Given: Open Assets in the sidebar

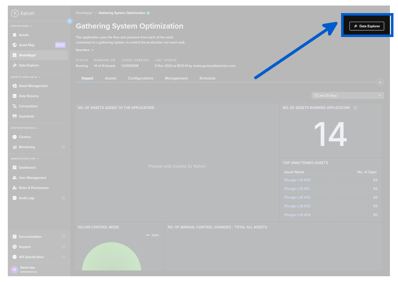Looking at the screenshot, I should pyautogui.click(x=24, y=35).
